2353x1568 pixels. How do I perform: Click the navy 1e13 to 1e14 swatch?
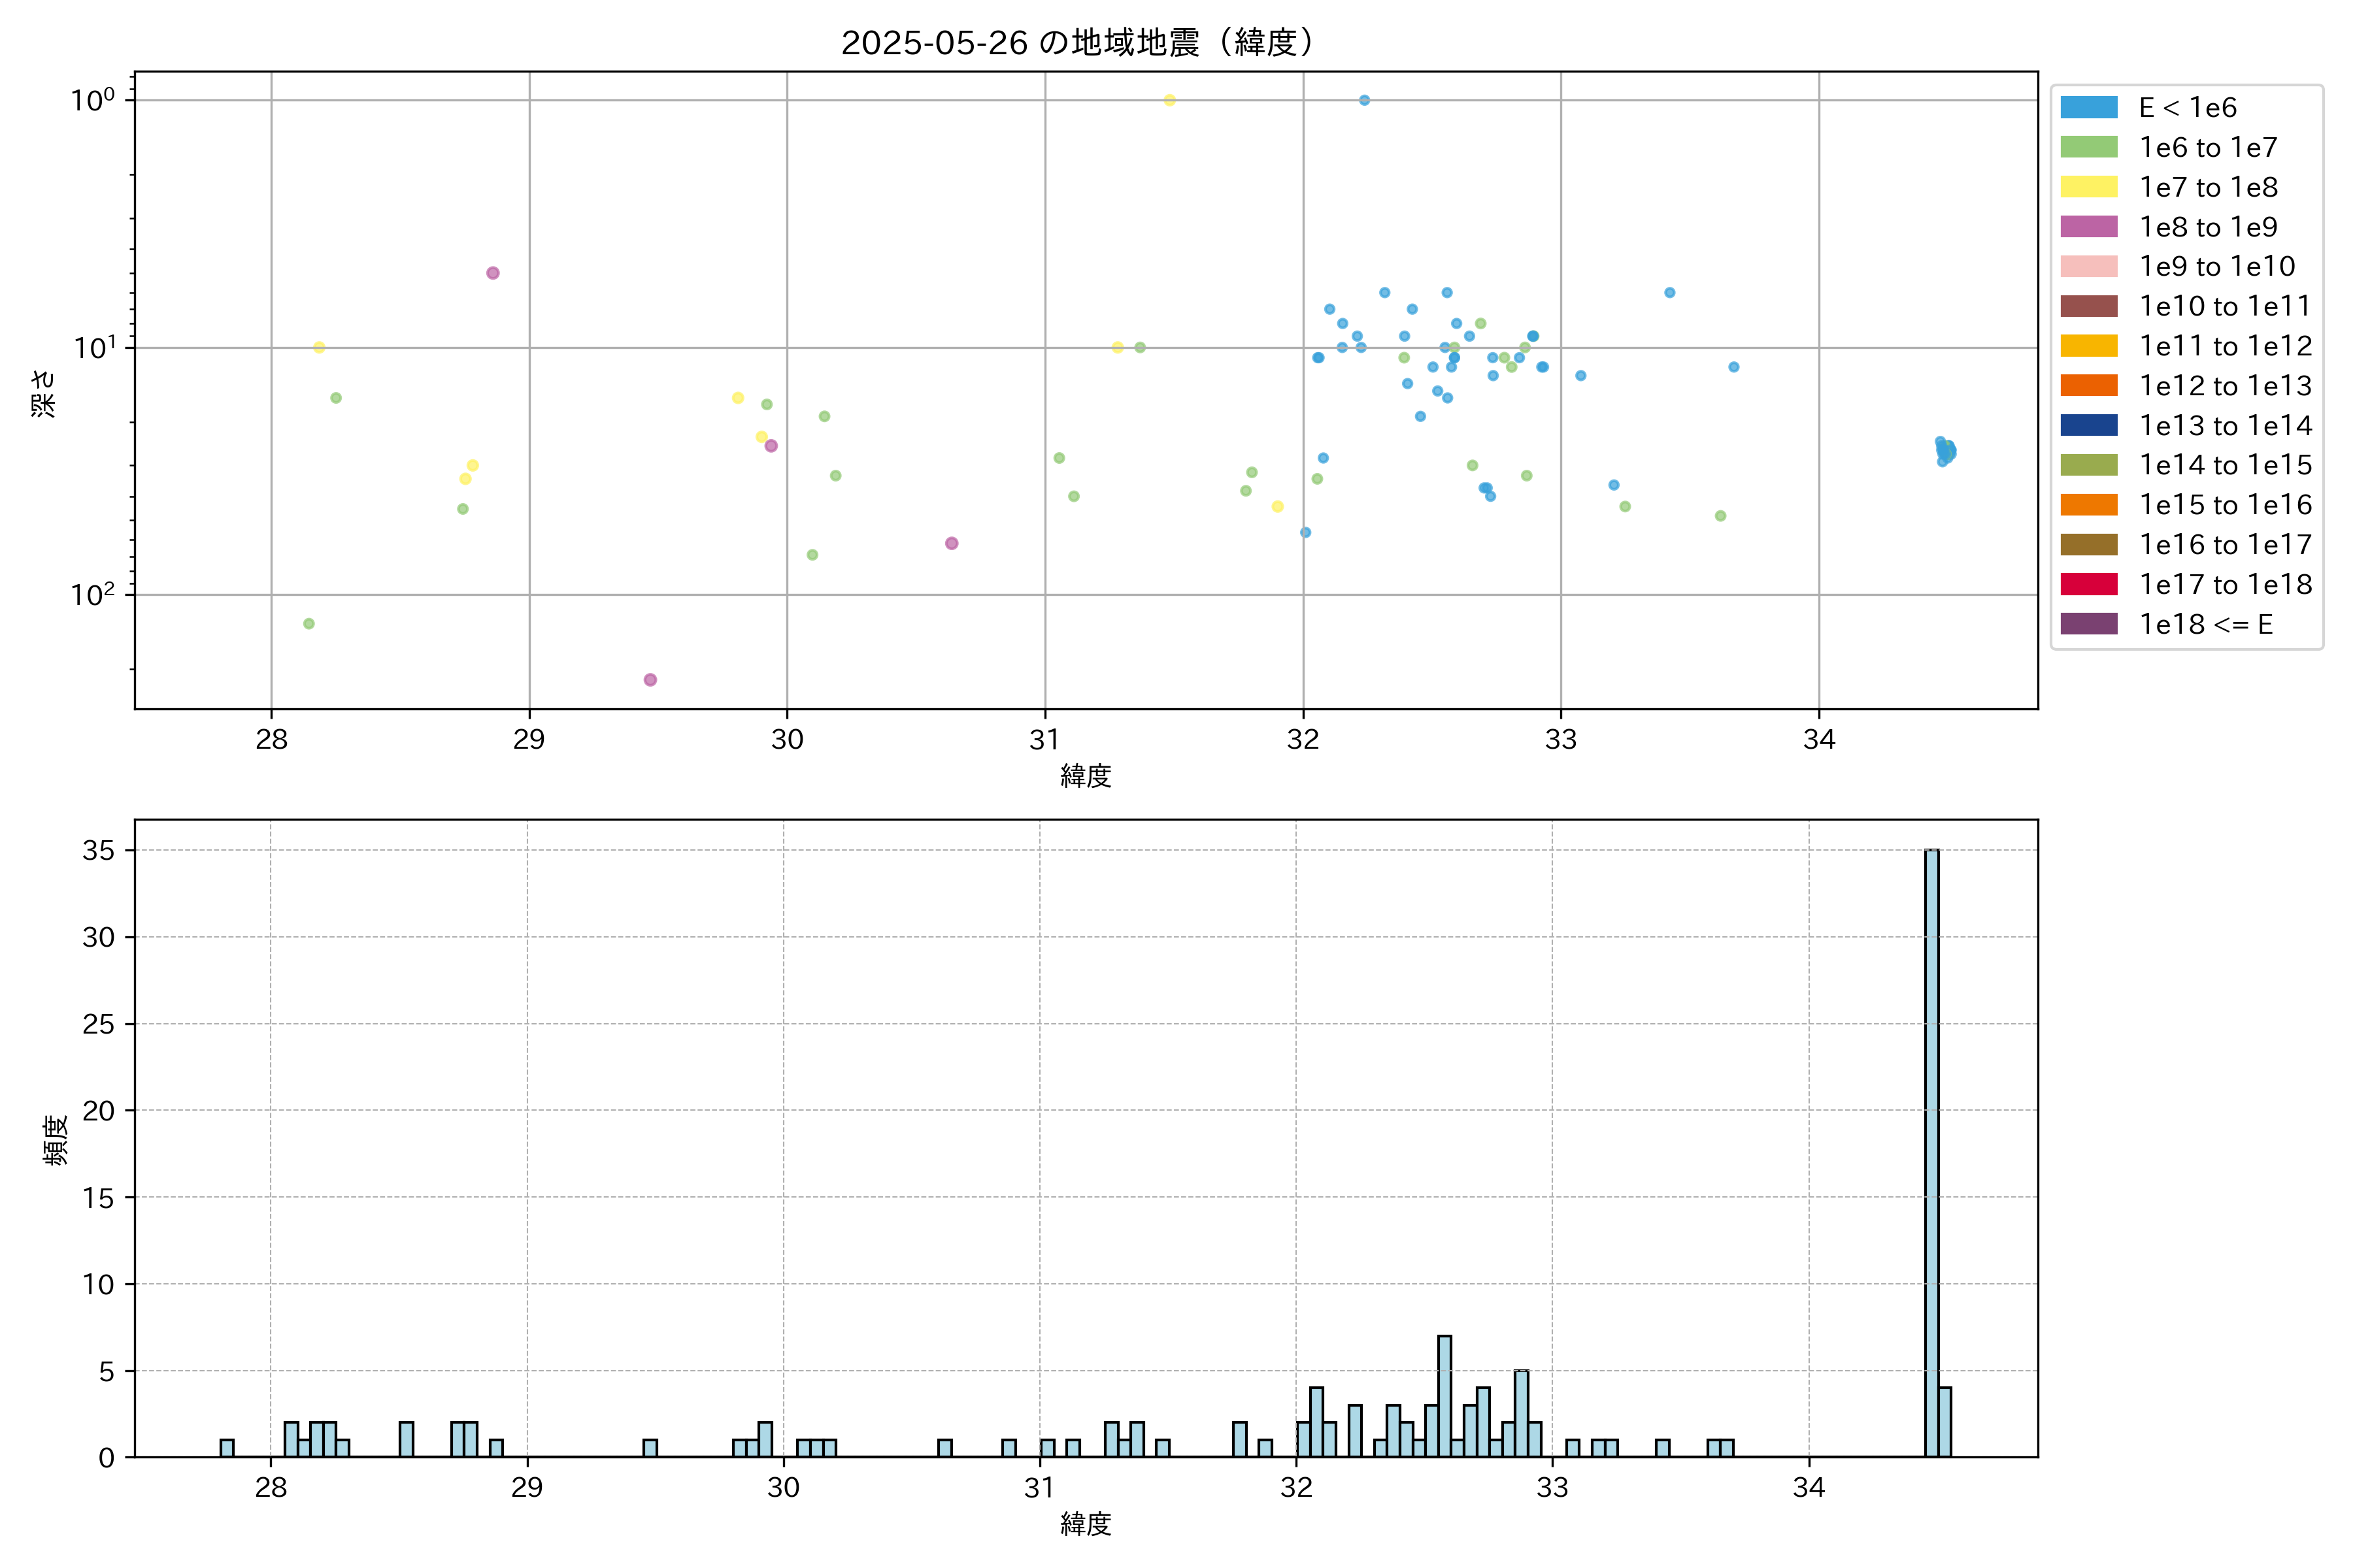tap(2088, 425)
